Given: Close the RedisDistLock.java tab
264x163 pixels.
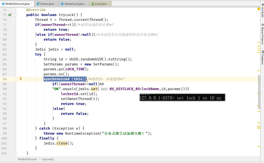Looking at the screenshot, I should 32,4.
